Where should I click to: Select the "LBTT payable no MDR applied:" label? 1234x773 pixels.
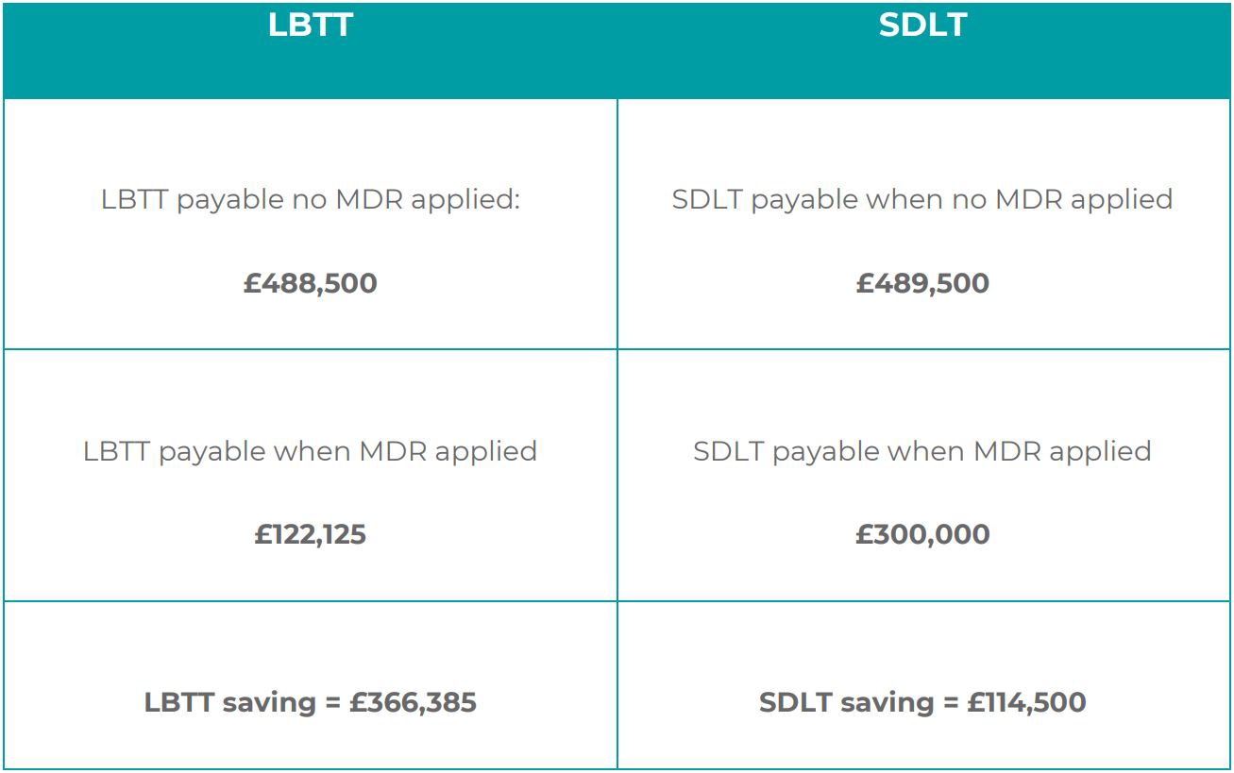310,200
